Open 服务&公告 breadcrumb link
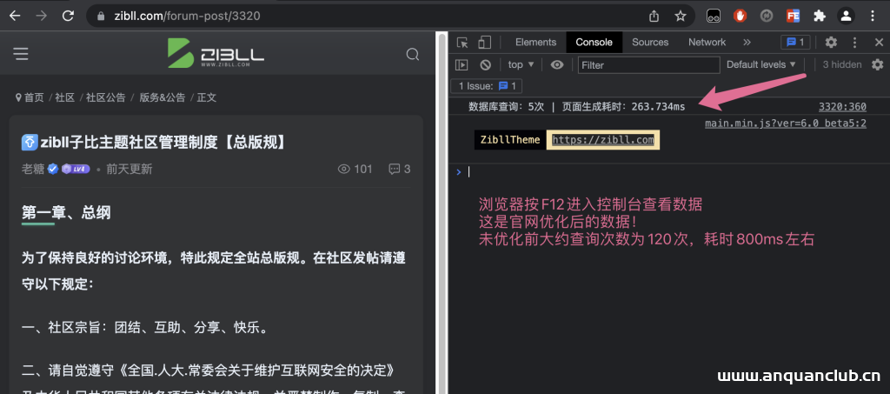Image resolution: width=890 pixels, height=394 pixels. tap(163, 97)
